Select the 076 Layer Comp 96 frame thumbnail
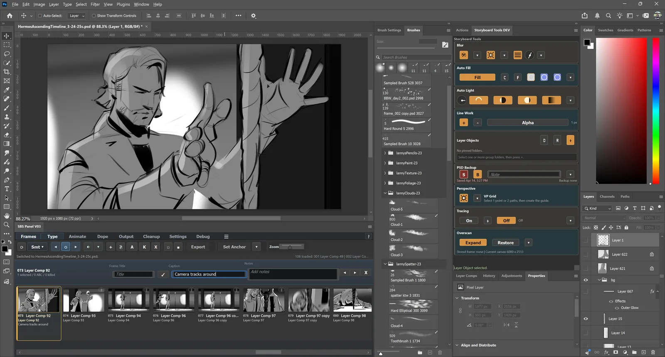The image size is (665, 357). [173, 300]
